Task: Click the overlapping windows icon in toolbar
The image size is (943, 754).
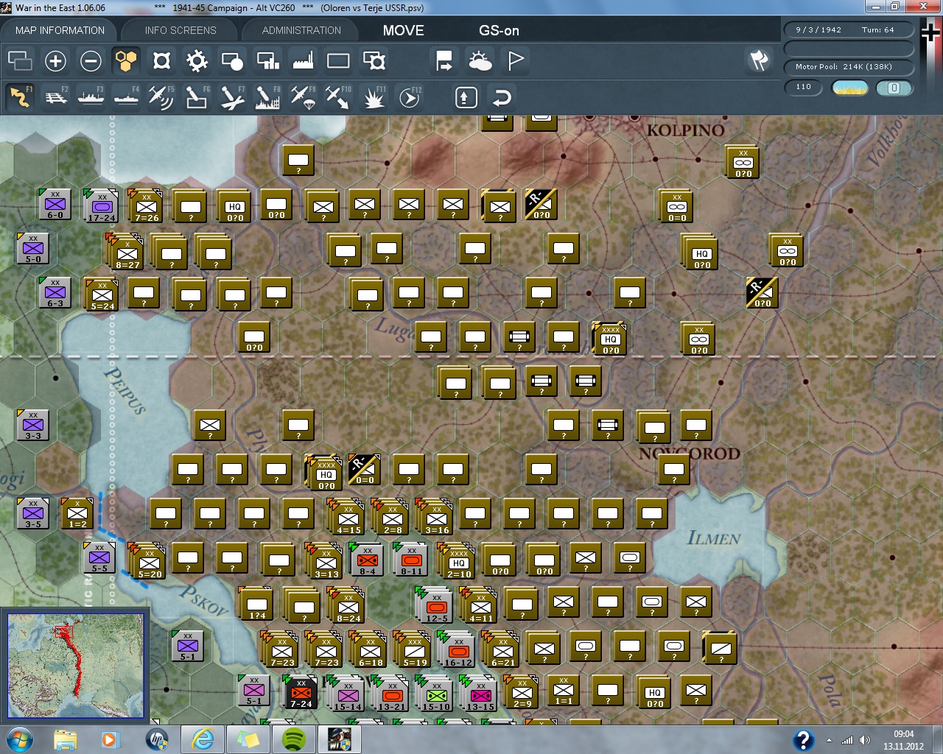Action: [20, 60]
